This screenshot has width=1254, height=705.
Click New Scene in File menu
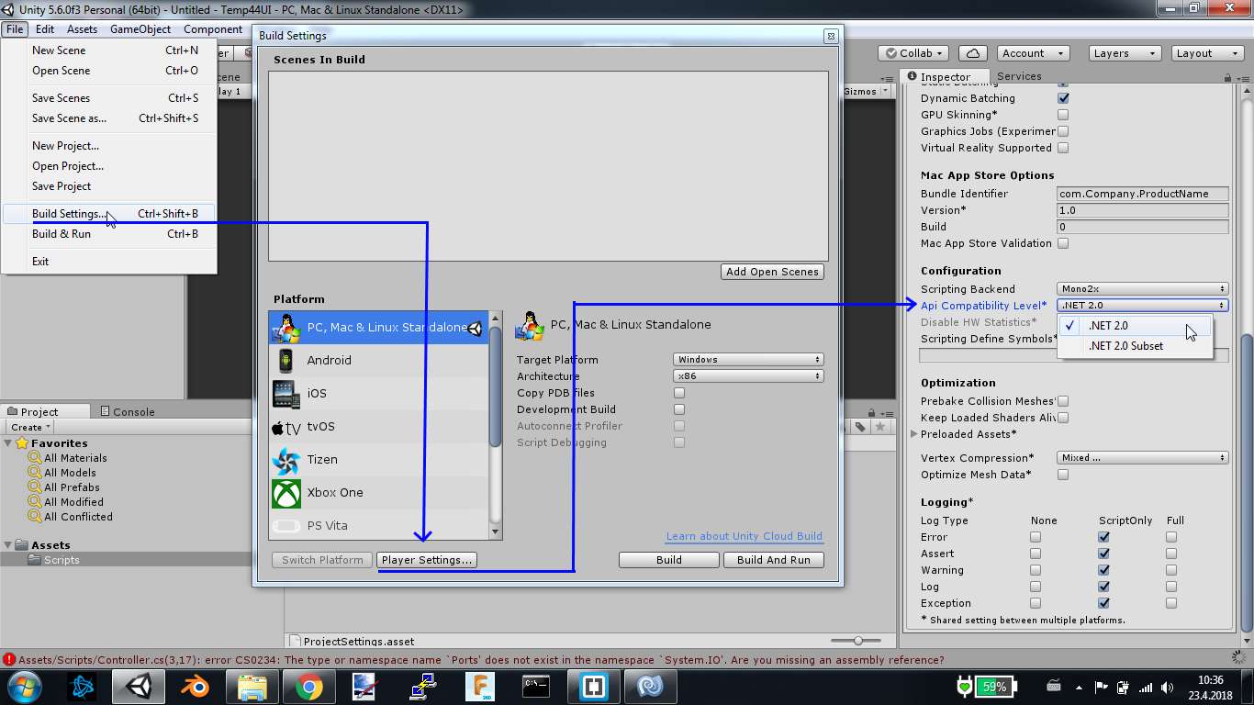coord(108,50)
